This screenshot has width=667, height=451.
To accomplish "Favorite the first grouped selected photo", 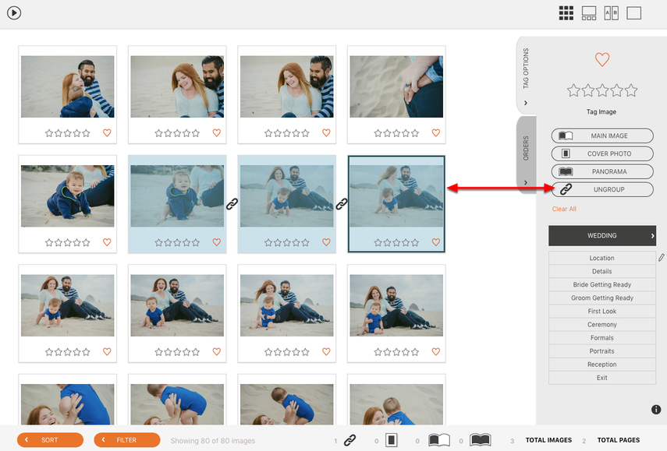I will [217, 242].
